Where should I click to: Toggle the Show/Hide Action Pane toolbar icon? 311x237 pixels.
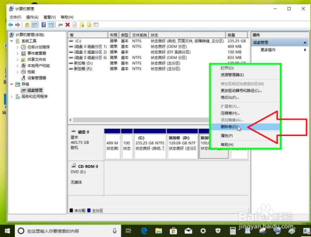pos(51,25)
